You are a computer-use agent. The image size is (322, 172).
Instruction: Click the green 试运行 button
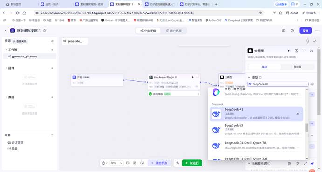tap(192, 163)
